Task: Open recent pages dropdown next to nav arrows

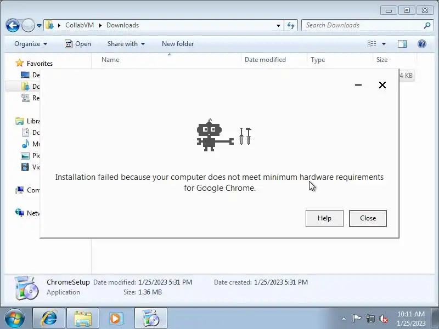Action: [x=39, y=25]
